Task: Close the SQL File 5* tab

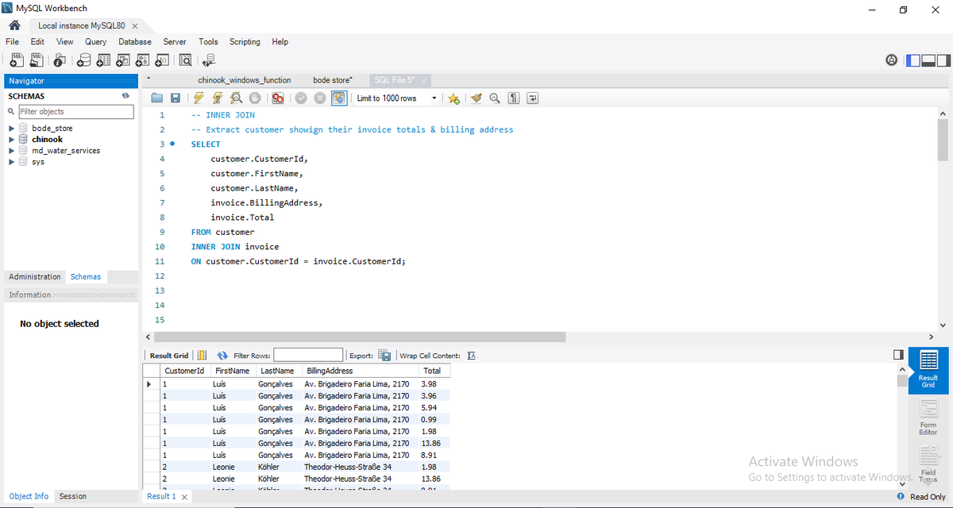Action: pos(424,81)
